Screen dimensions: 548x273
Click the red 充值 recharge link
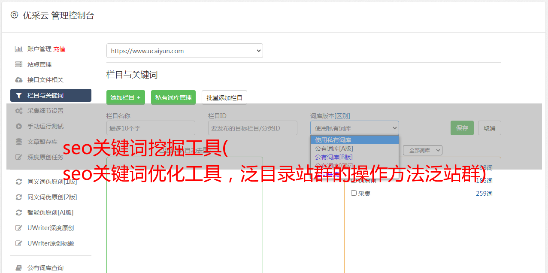click(59, 49)
